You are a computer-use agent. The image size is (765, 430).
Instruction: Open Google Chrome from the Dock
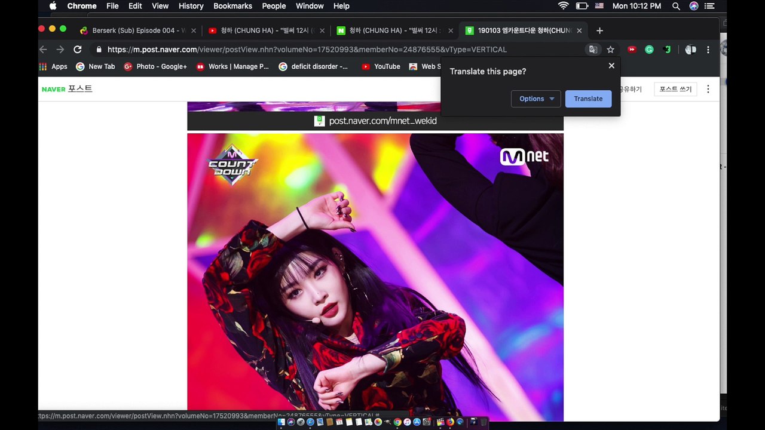point(397,422)
